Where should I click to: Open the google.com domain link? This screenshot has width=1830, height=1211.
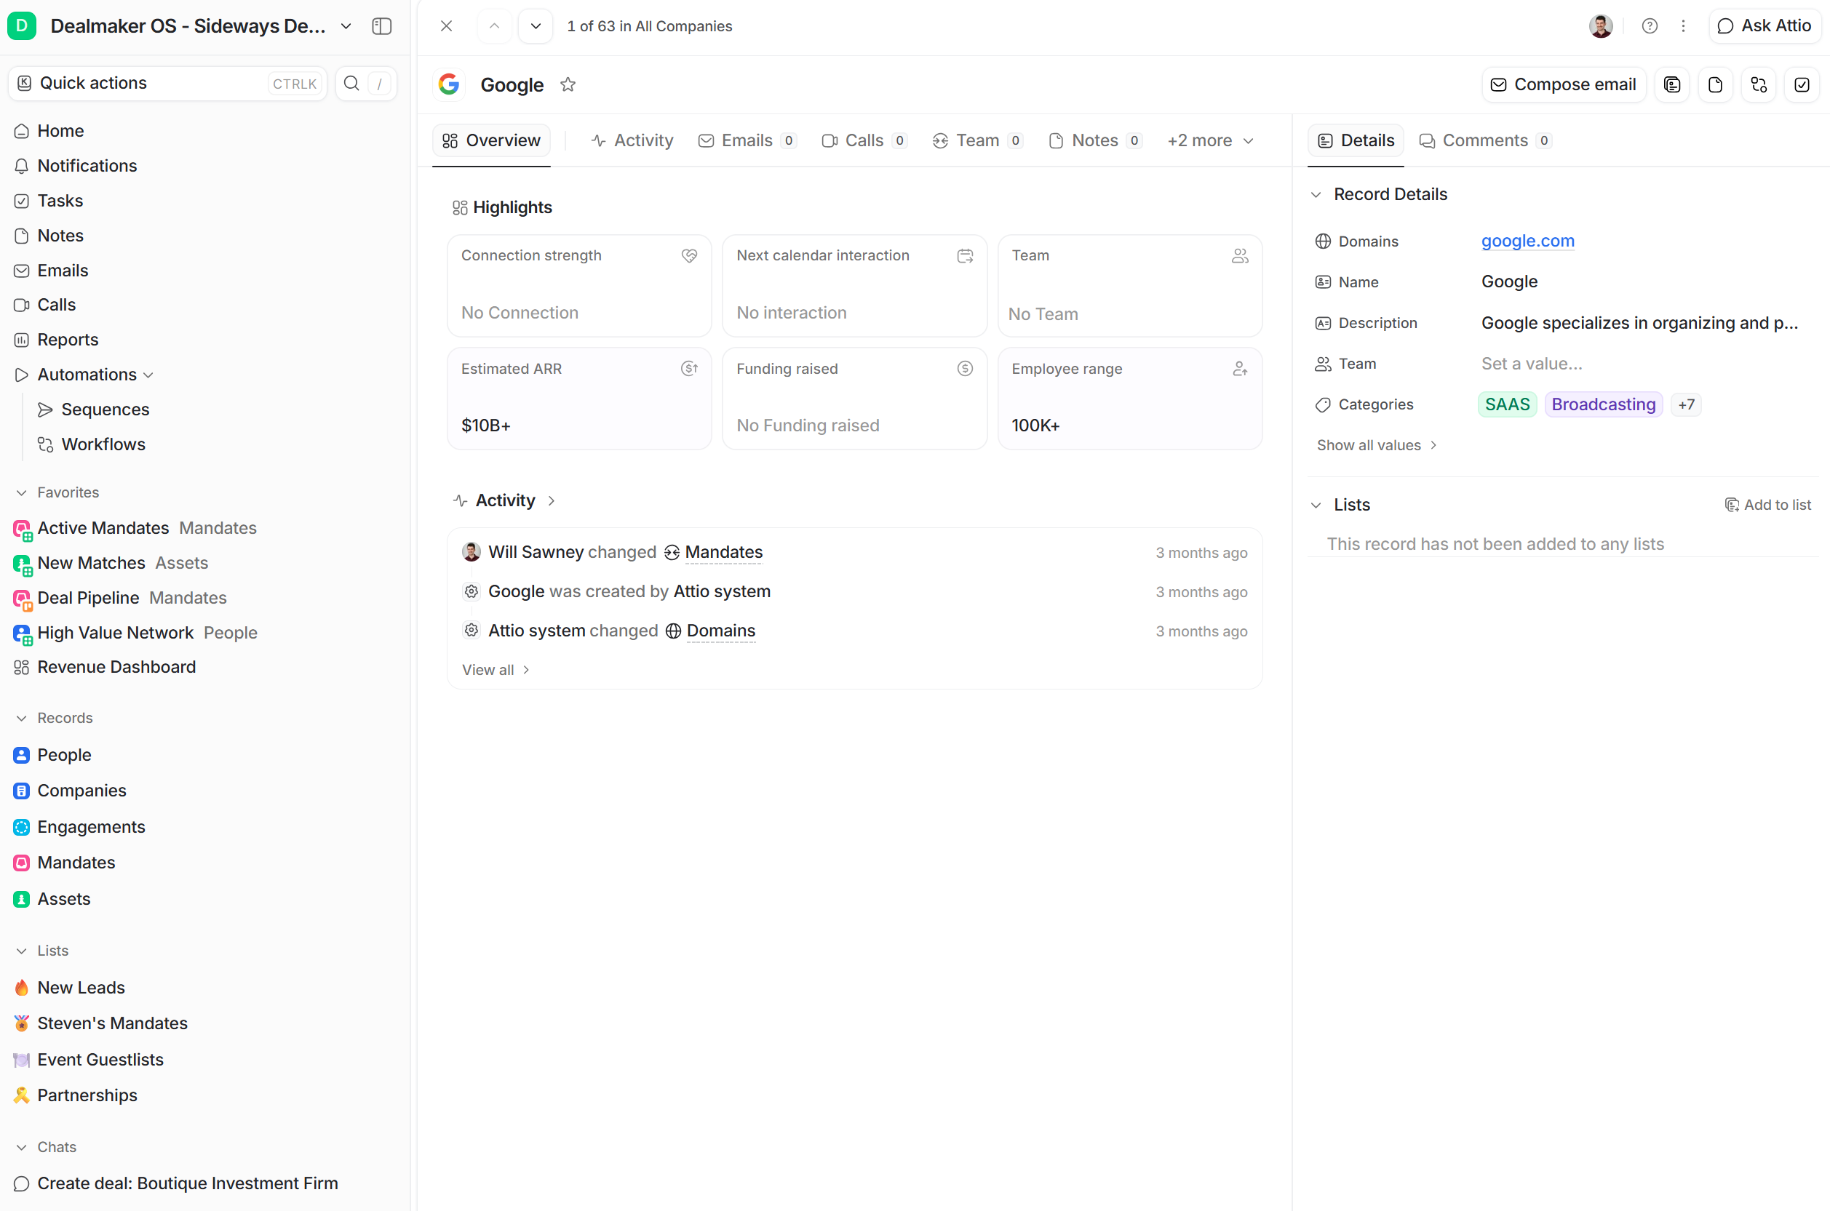pos(1527,241)
